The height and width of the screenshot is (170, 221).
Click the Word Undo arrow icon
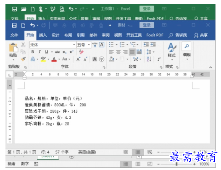(x=32, y=25)
